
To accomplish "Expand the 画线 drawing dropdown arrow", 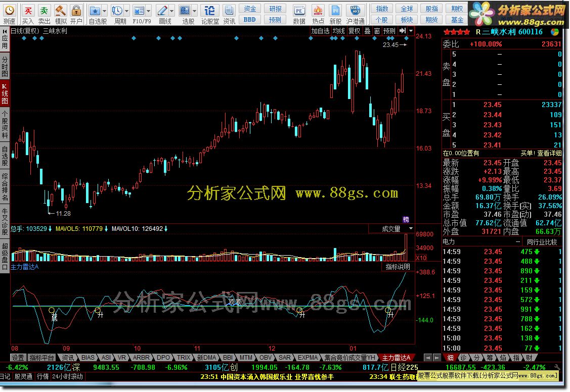I will (x=171, y=11).
